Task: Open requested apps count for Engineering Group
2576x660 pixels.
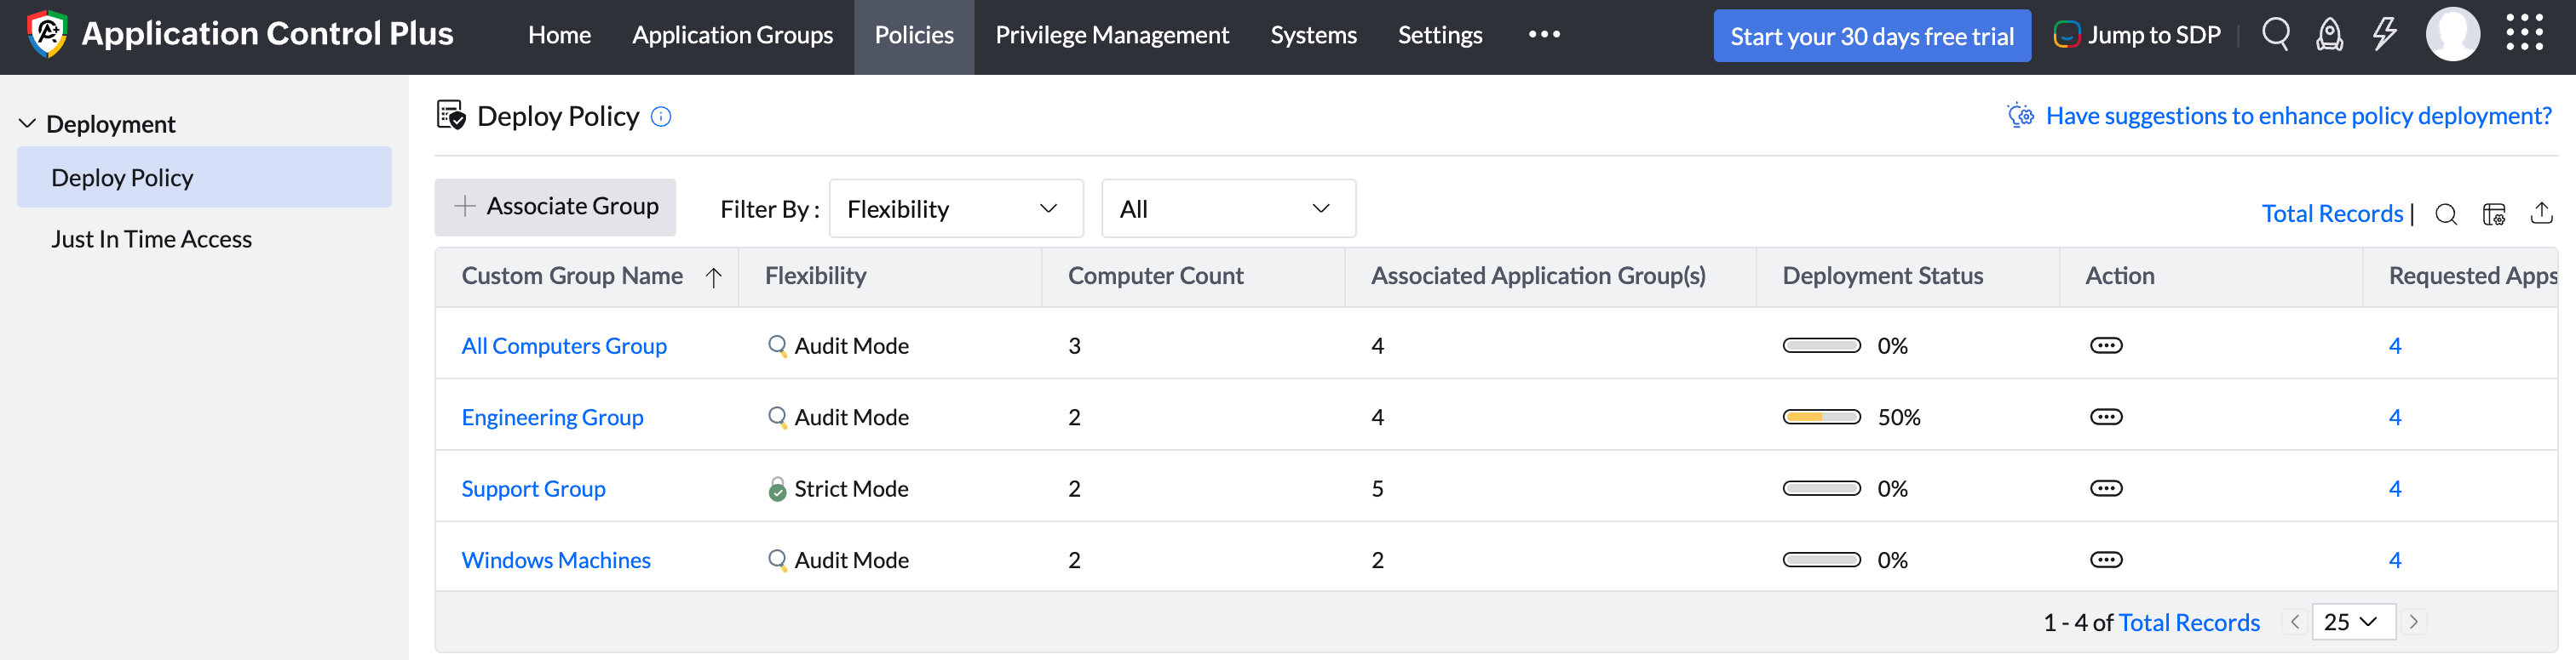Action: click(2394, 418)
